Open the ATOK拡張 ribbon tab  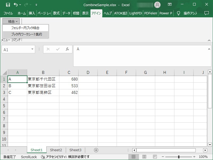121,13
